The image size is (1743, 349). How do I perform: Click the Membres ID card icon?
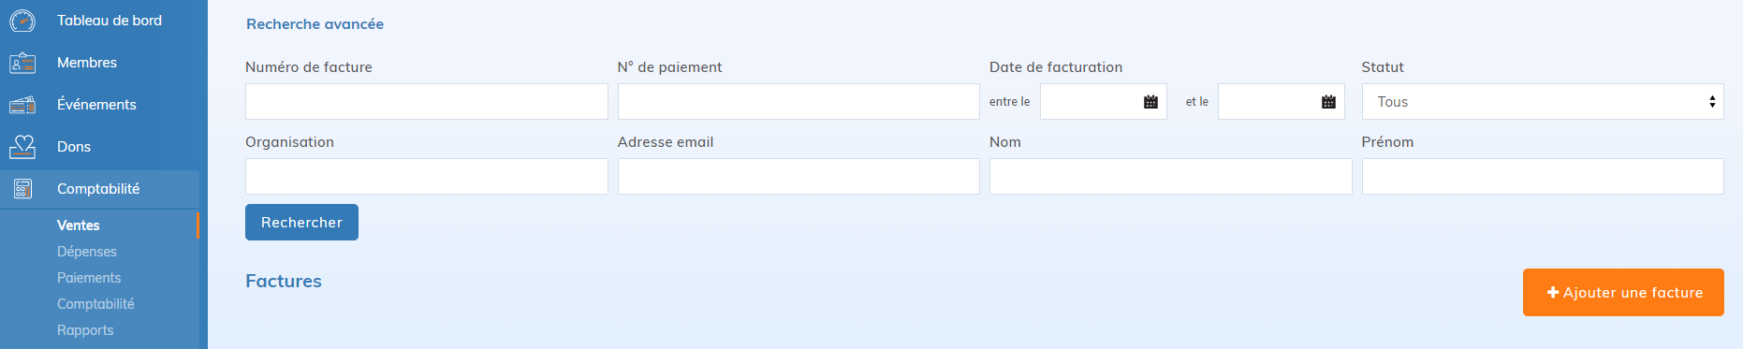pyautogui.click(x=22, y=63)
